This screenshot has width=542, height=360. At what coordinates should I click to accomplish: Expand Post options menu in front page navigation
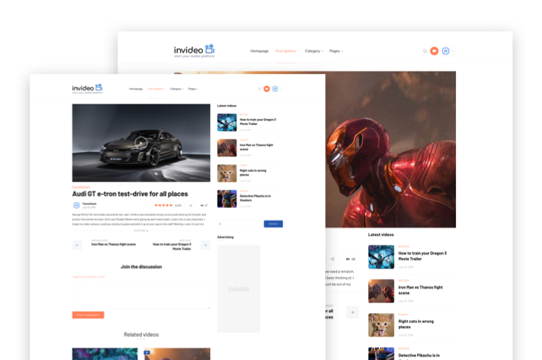click(x=156, y=89)
